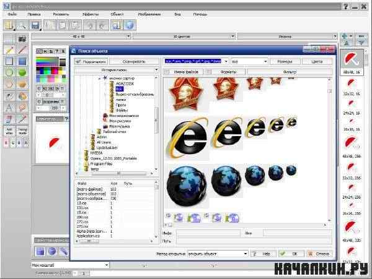The height and width of the screenshot is (279, 372).
Task: Open the Рисовать menu
Action: (61, 14)
